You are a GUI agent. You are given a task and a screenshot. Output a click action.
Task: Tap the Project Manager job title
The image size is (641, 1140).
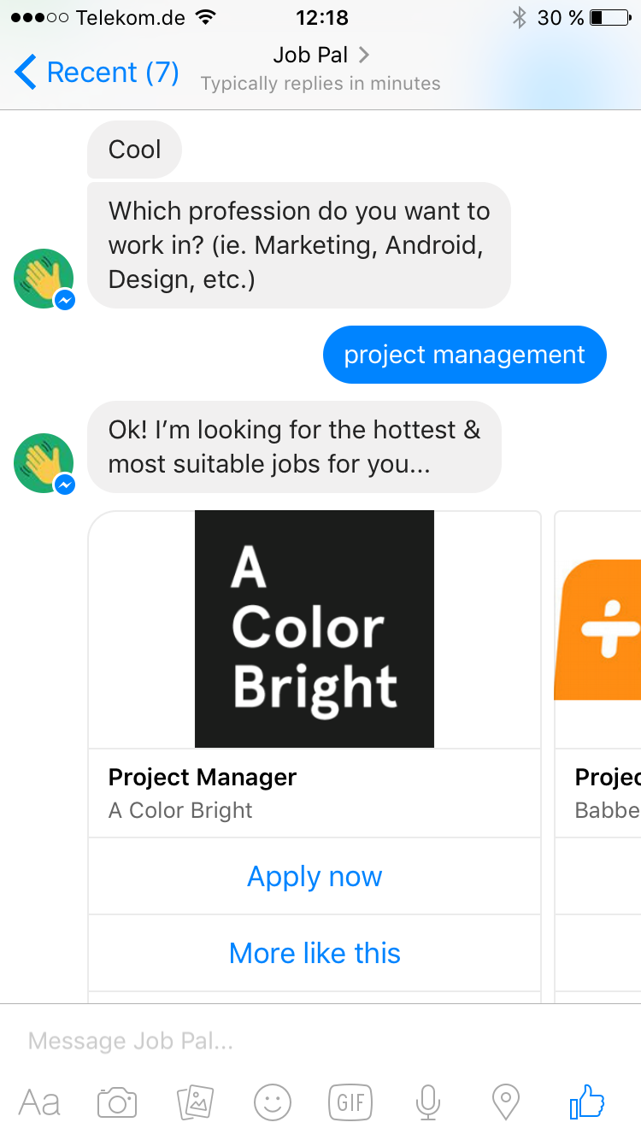pos(203,778)
